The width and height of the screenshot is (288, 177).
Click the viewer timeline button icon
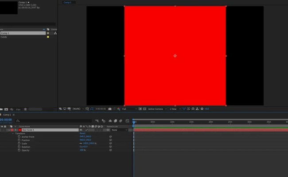coord(193,109)
